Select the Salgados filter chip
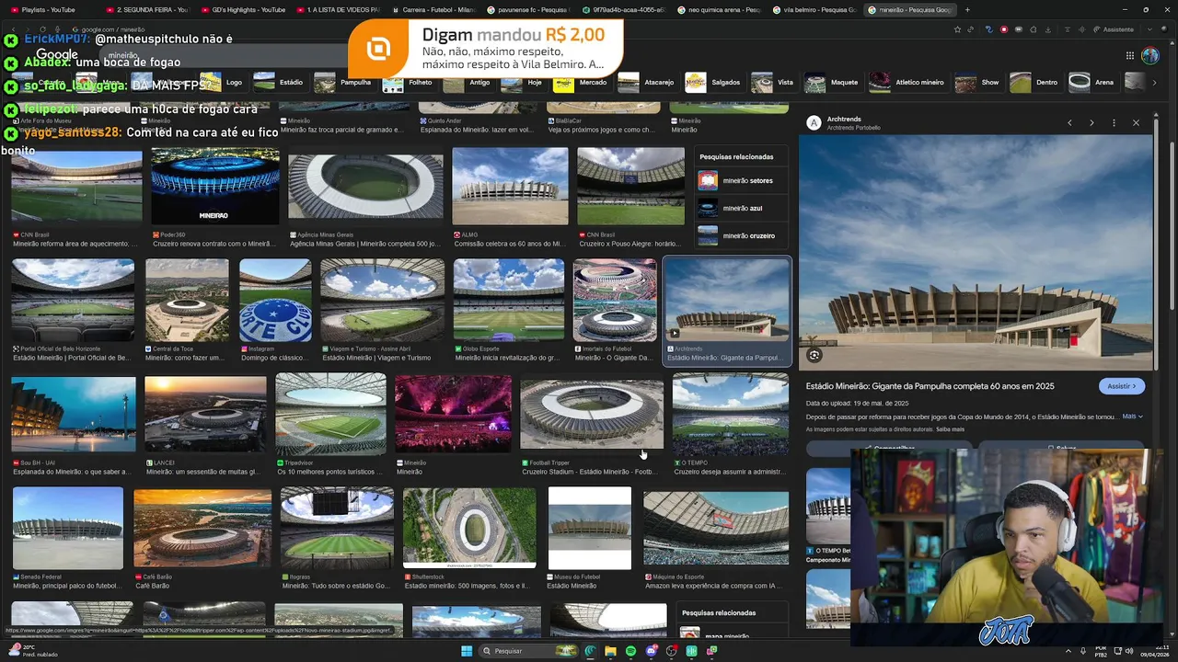Image resolution: width=1178 pixels, height=662 pixels. [714, 82]
